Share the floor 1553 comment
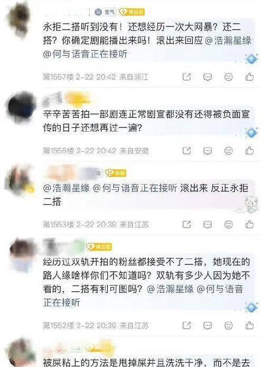This screenshot has width=261, height=367. (187, 224)
